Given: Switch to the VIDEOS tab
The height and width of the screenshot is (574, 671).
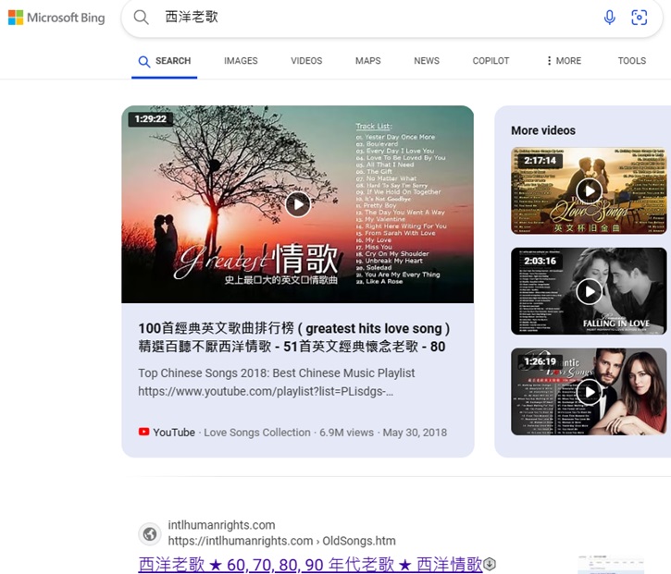Looking at the screenshot, I should coord(306,61).
